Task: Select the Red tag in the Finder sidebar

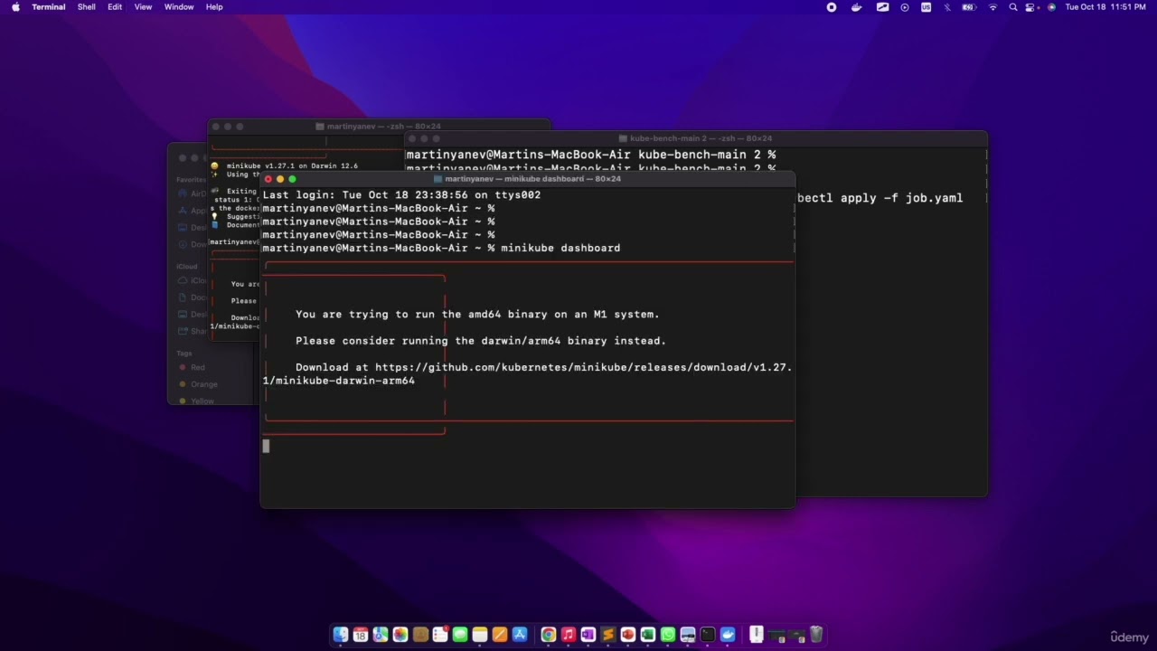Action: point(197,368)
